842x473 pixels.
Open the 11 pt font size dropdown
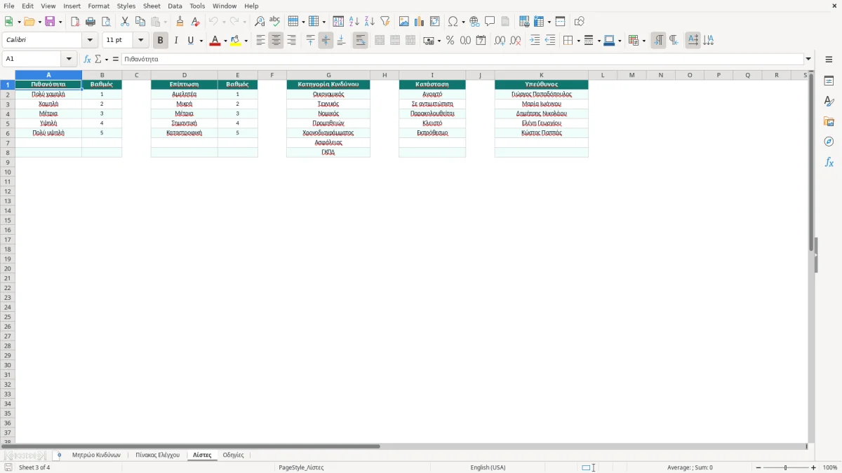point(140,41)
